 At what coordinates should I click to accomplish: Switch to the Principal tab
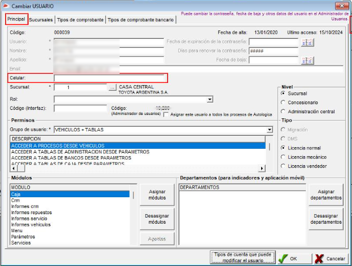click(16, 19)
